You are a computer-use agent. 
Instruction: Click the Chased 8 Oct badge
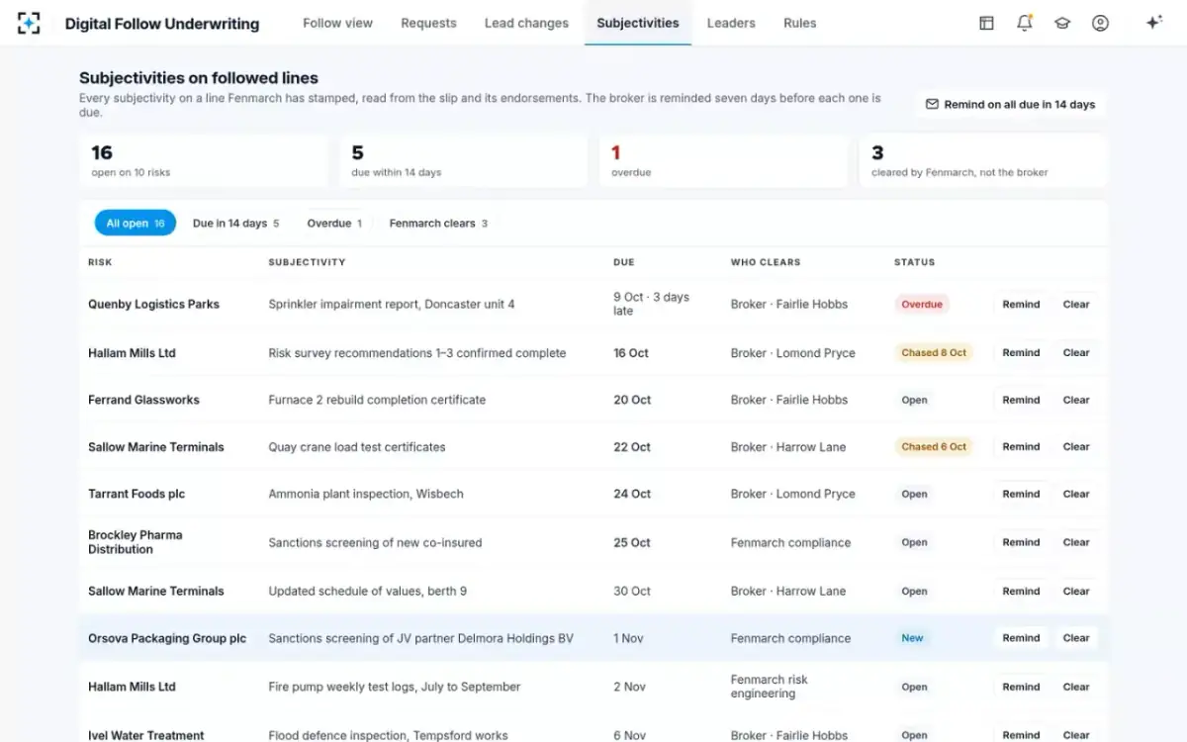pyautogui.click(x=934, y=353)
